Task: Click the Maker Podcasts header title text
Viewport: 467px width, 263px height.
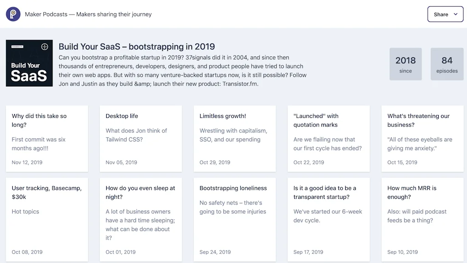Action: coord(88,14)
